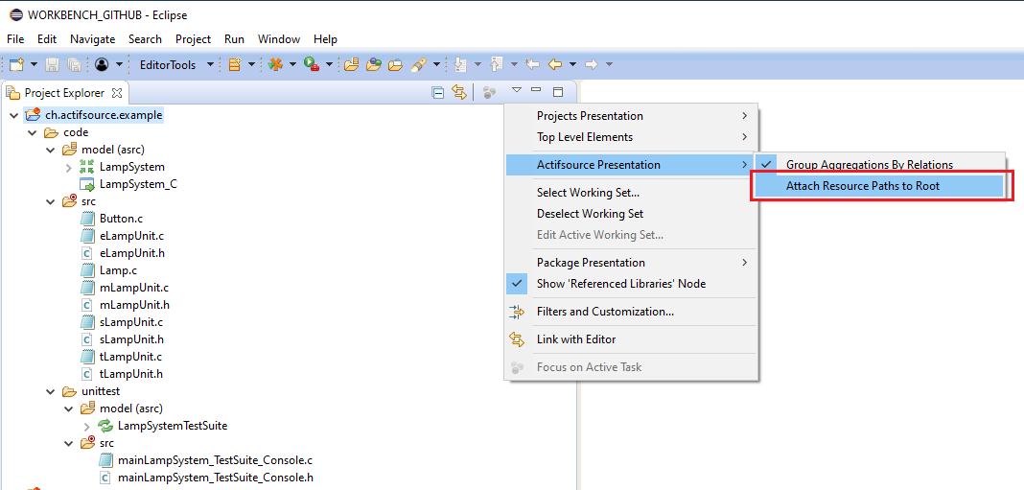1024x490 pixels.
Task: Click the Collapse All icon in Project Explorer
Action: [438, 93]
